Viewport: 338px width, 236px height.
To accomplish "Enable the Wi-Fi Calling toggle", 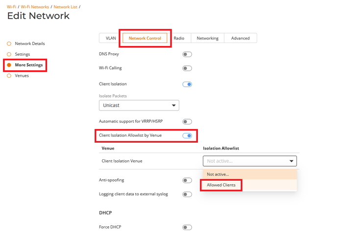I will click(187, 68).
